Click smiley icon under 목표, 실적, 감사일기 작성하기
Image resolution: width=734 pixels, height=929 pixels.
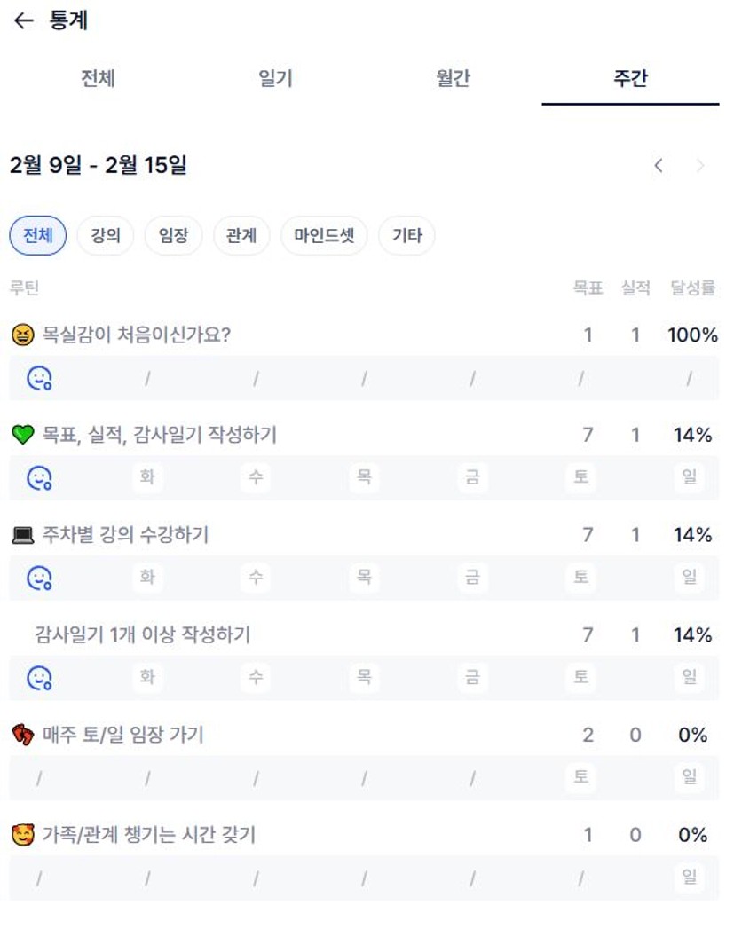coord(39,478)
